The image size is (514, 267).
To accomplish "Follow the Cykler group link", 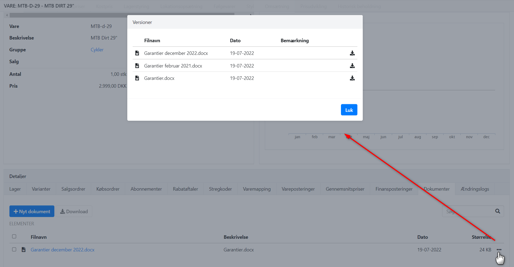I will [x=97, y=50].
